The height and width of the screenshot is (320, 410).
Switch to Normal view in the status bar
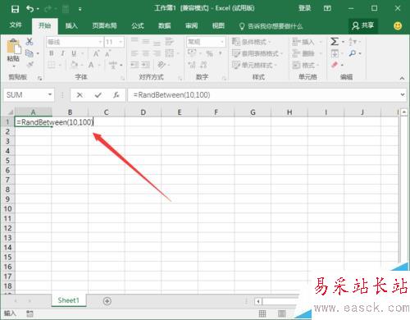click(x=262, y=313)
